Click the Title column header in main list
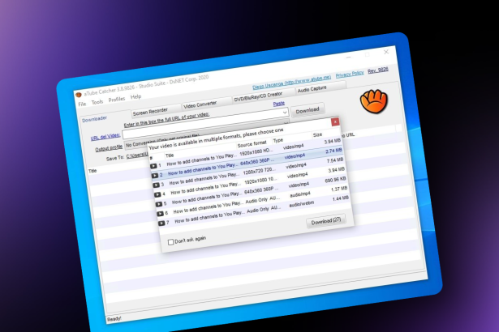Screen dimensions: 499x332 pyautogui.click(x=92, y=171)
